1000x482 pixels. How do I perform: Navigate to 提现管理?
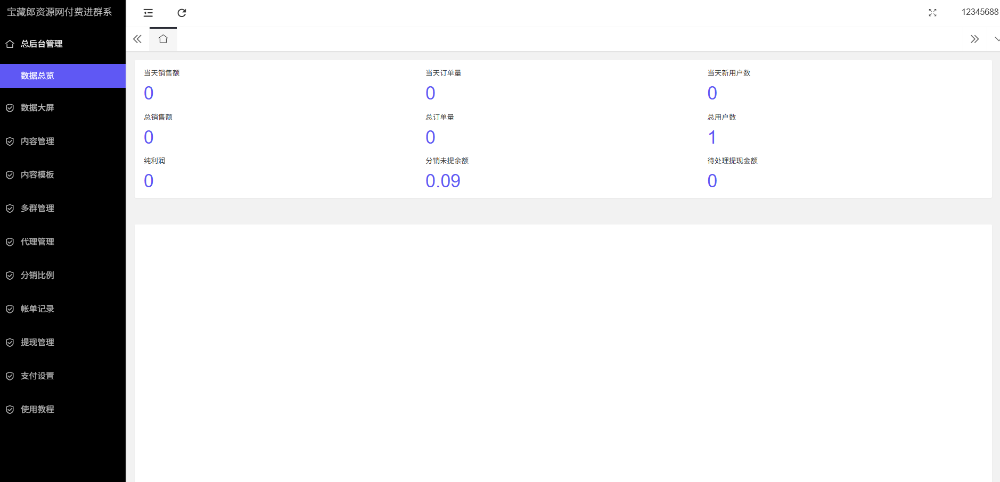37,342
